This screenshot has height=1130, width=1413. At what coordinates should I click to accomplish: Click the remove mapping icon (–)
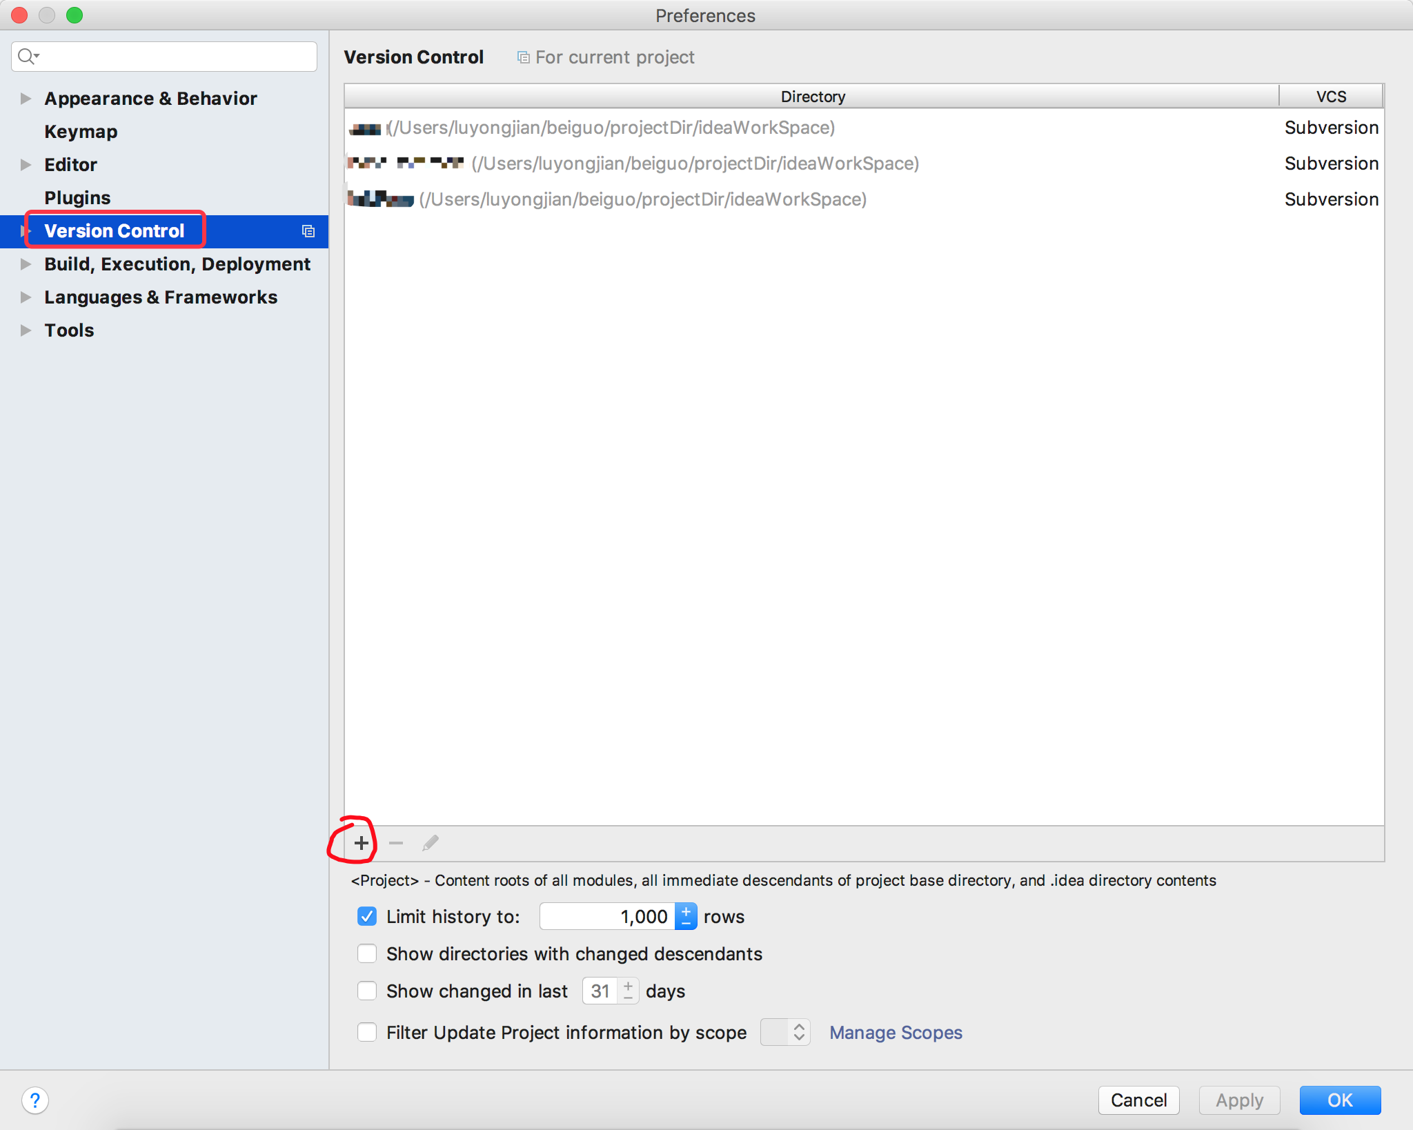pyautogui.click(x=395, y=843)
